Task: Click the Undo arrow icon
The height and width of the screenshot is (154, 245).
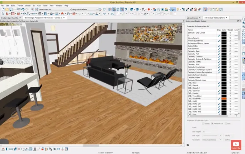Action: click(x=22, y=9)
